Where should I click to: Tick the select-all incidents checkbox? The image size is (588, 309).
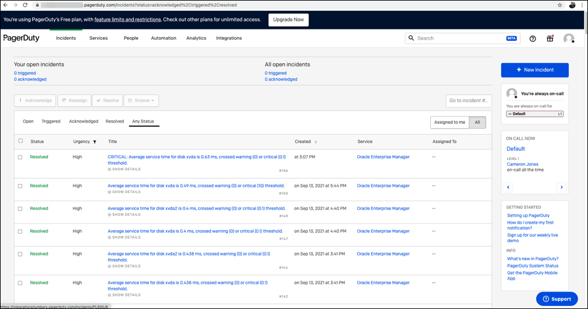coord(20,141)
